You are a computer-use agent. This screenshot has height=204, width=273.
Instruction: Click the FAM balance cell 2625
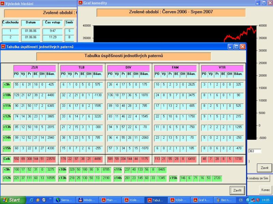(191, 85)
